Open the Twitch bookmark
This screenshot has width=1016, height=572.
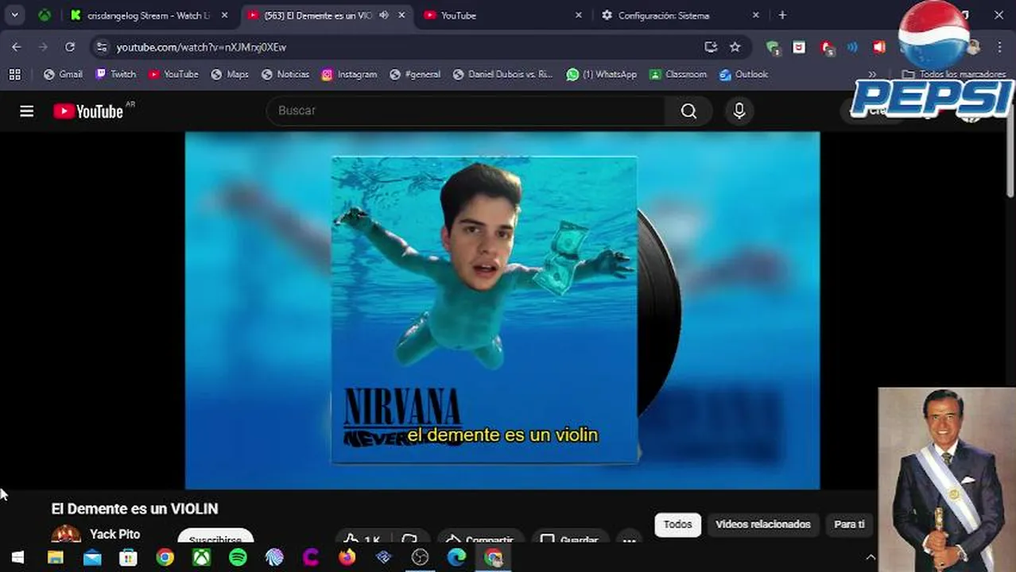(x=115, y=74)
